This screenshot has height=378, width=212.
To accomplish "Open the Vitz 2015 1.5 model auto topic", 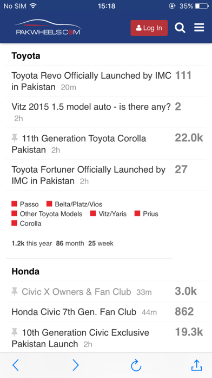I will (x=91, y=106).
